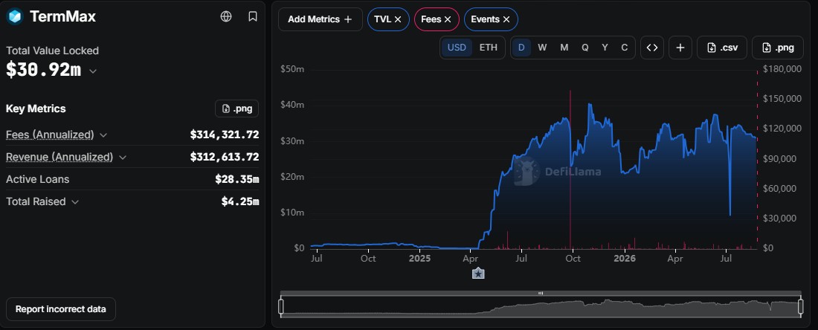Select yearly (Y) chart interval
Image resolution: width=818 pixels, height=330 pixels.
click(605, 48)
